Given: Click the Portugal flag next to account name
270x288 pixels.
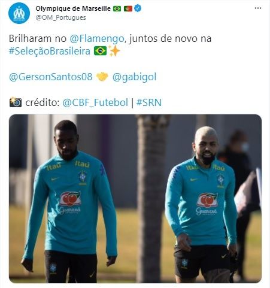Looking at the screenshot, I should [128, 8].
